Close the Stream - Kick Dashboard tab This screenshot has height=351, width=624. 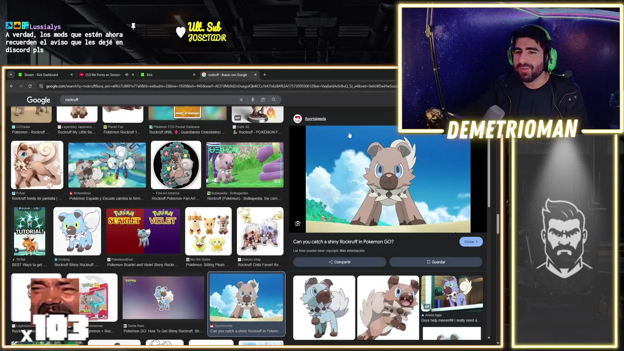tap(71, 75)
